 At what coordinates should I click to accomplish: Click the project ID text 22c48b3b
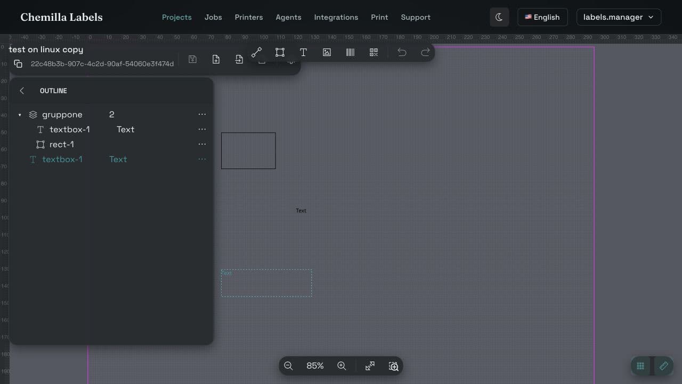102,64
